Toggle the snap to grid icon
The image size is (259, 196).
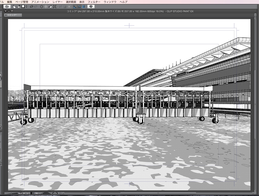click(x=84, y=6)
